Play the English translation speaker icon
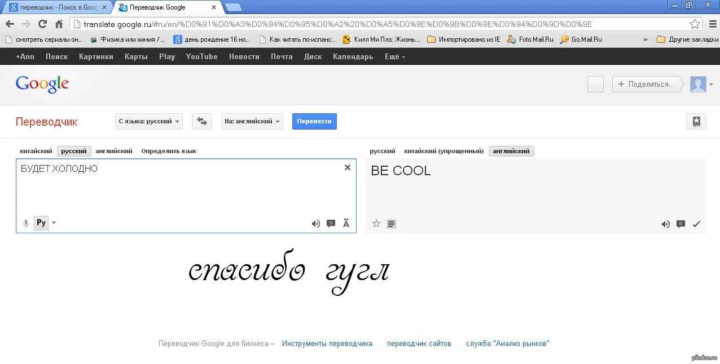This screenshot has height=364, width=720. (666, 224)
